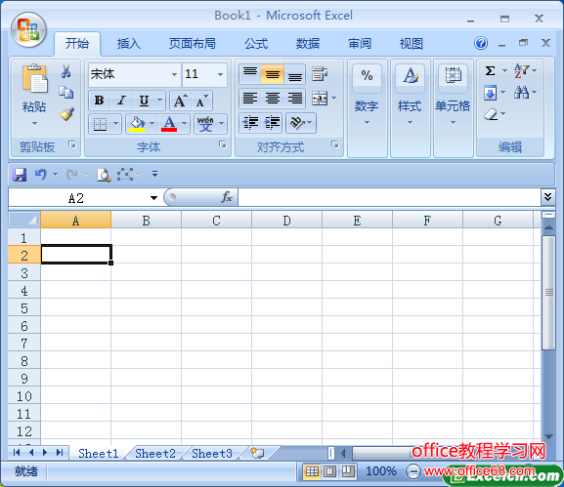Click Find and Select binoculars

pos(522,93)
